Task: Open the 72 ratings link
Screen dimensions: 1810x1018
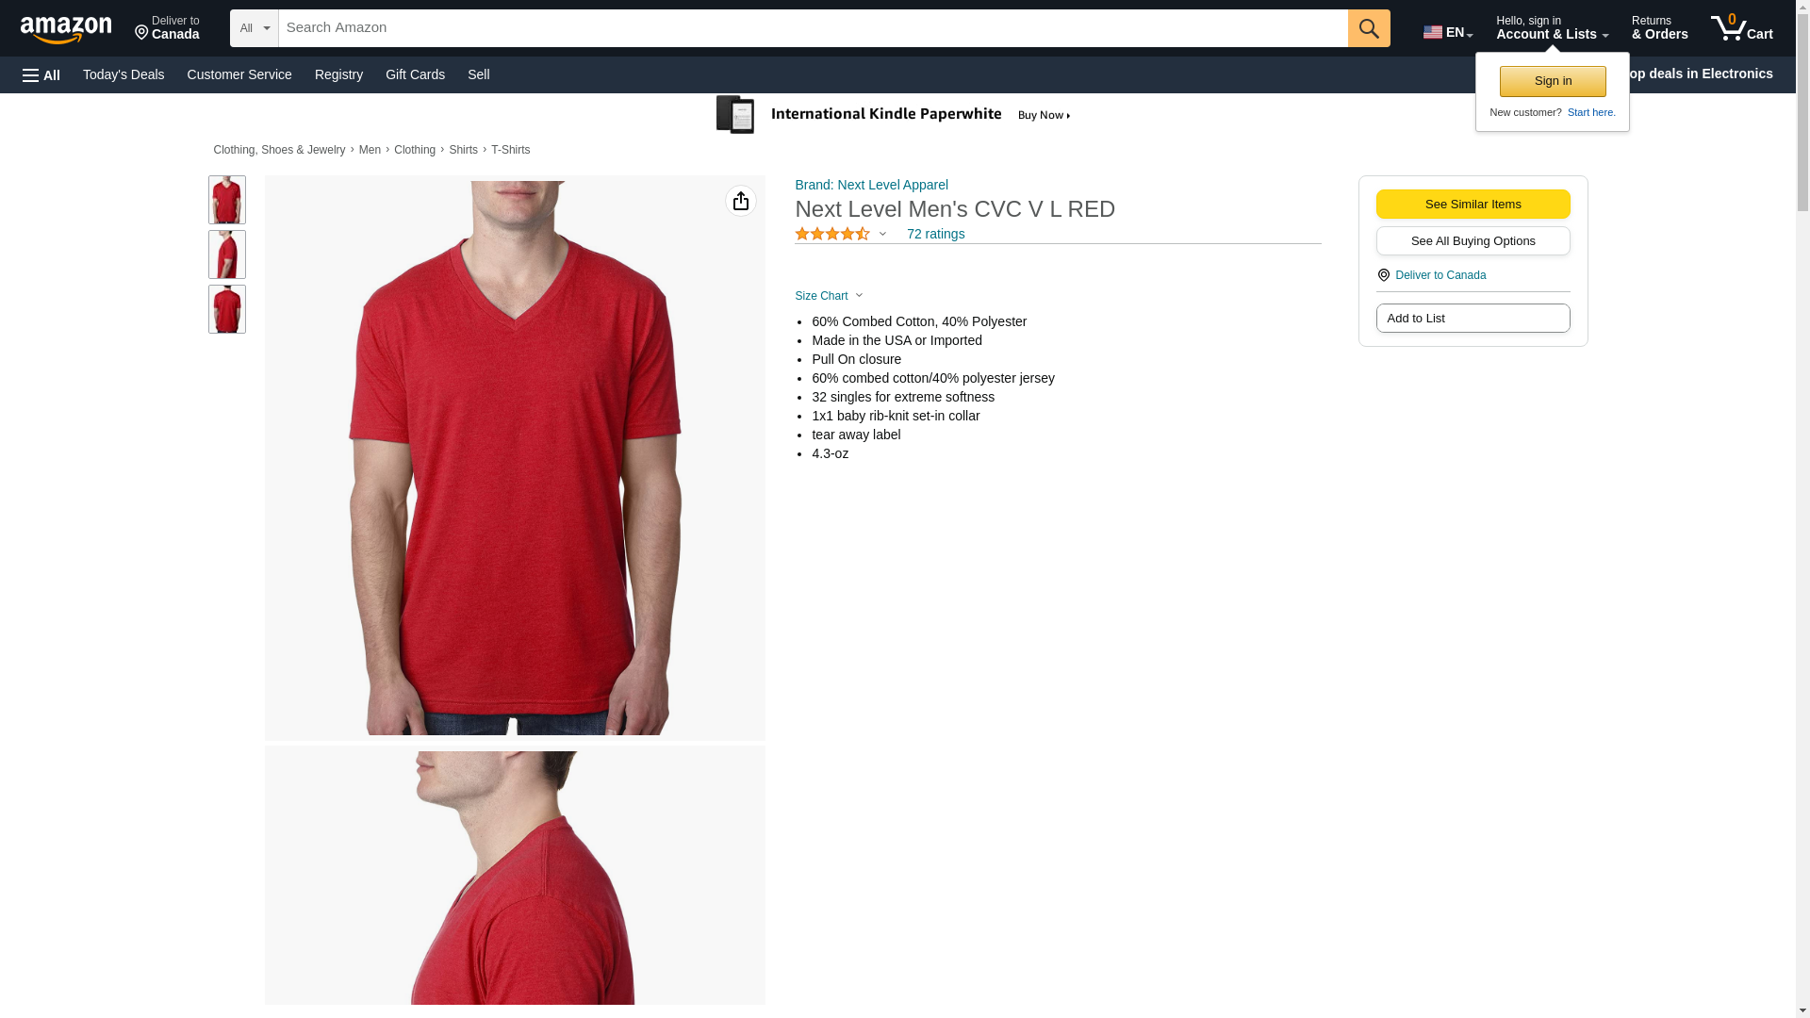Action: [935, 234]
